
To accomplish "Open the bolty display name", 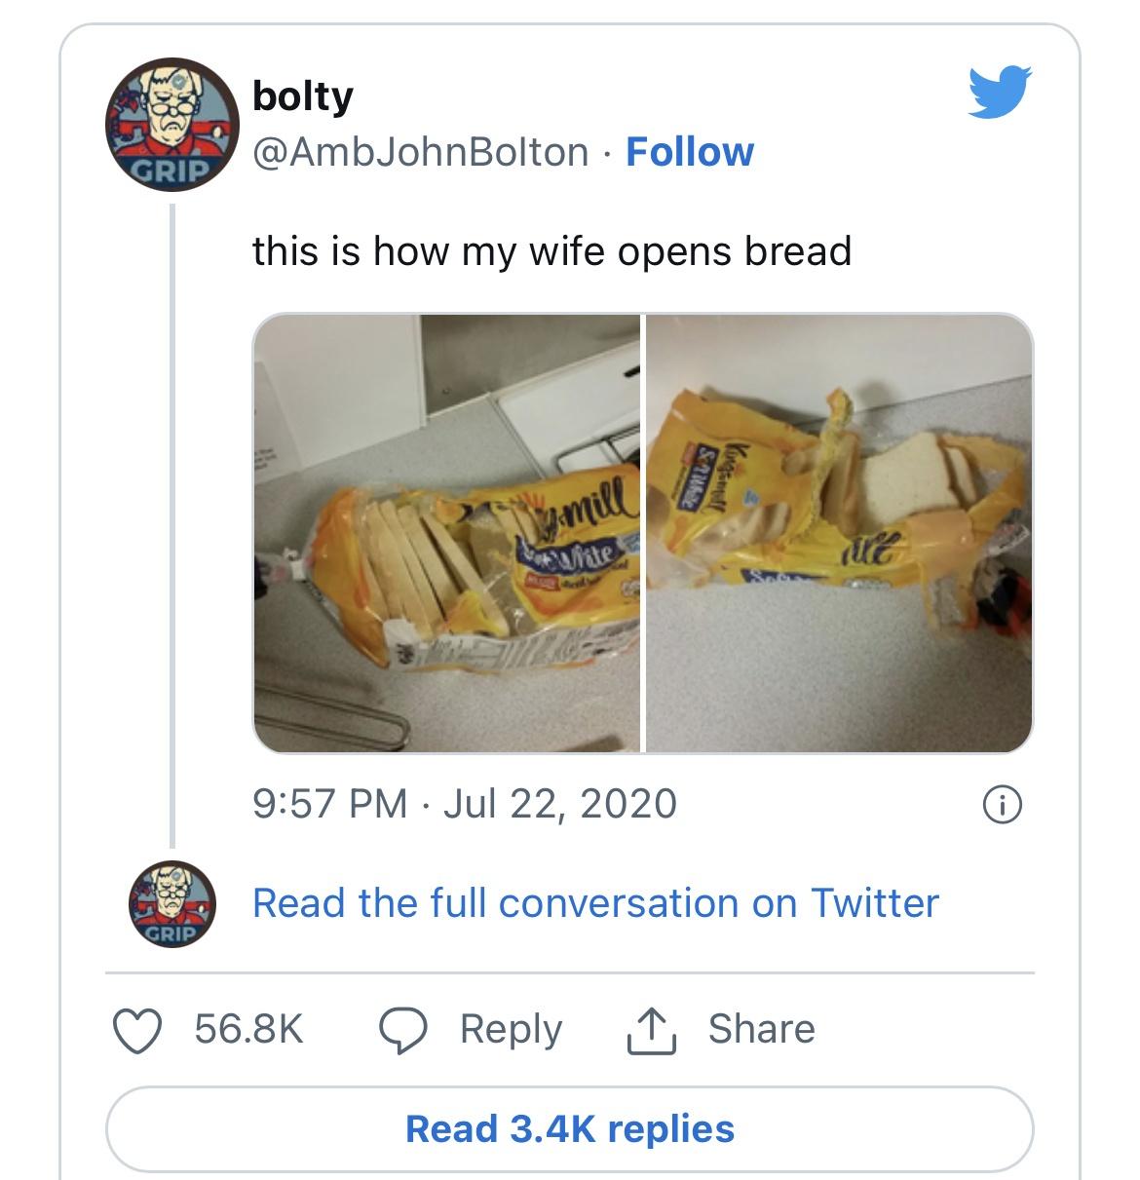I will click(x=303, y=95).
